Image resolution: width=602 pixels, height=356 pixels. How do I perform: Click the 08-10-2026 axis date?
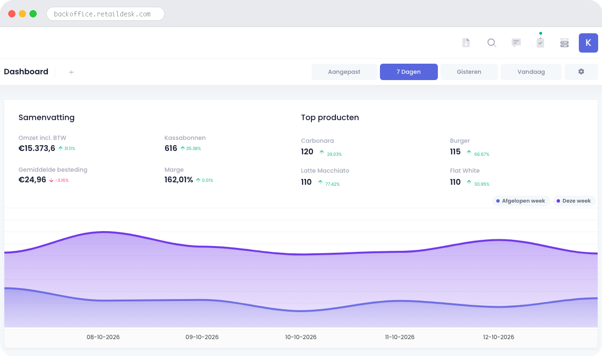pos(103,337)
